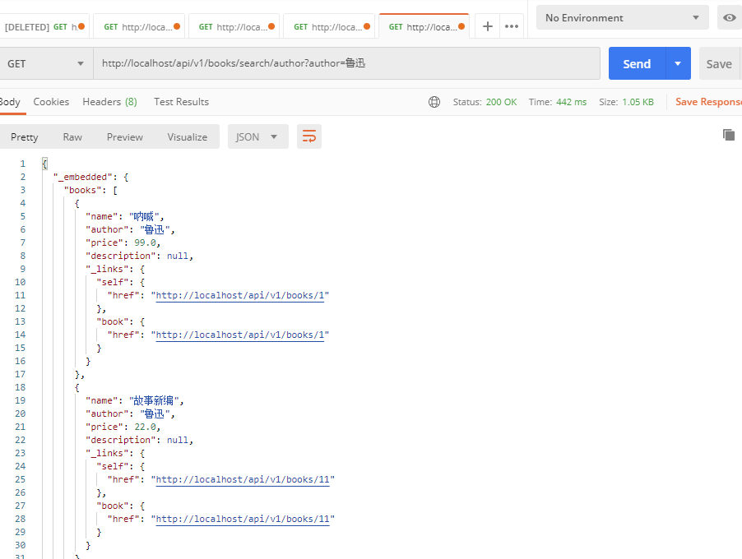Switch to Preview response view

coord(125,137)
